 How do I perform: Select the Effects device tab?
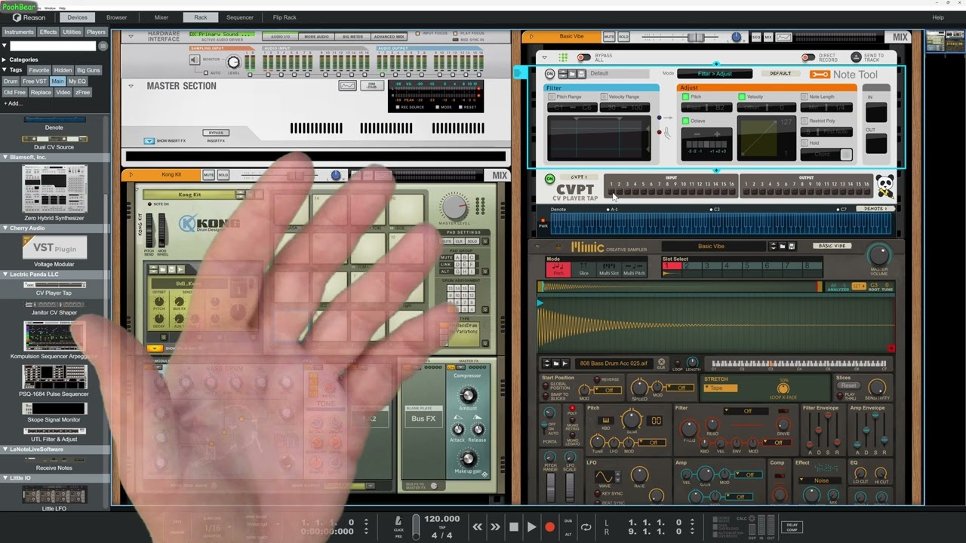[x=48, y=32]
